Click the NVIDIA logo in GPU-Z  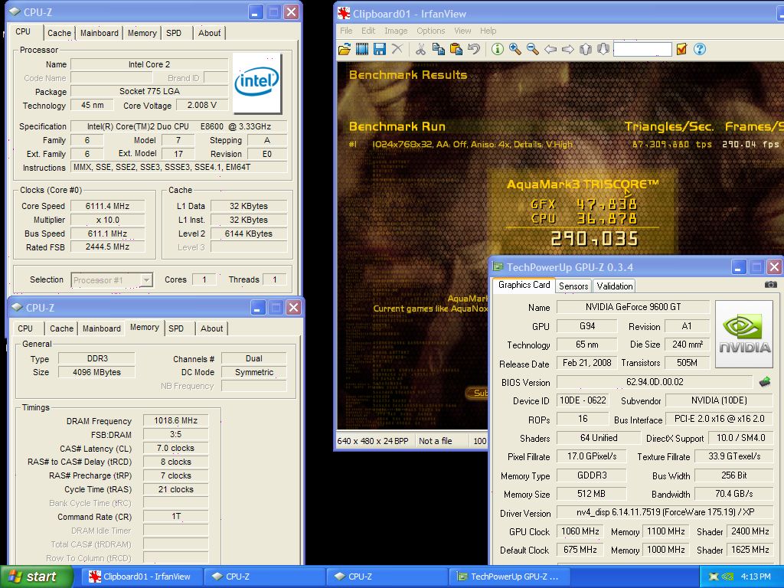(744, 334)
